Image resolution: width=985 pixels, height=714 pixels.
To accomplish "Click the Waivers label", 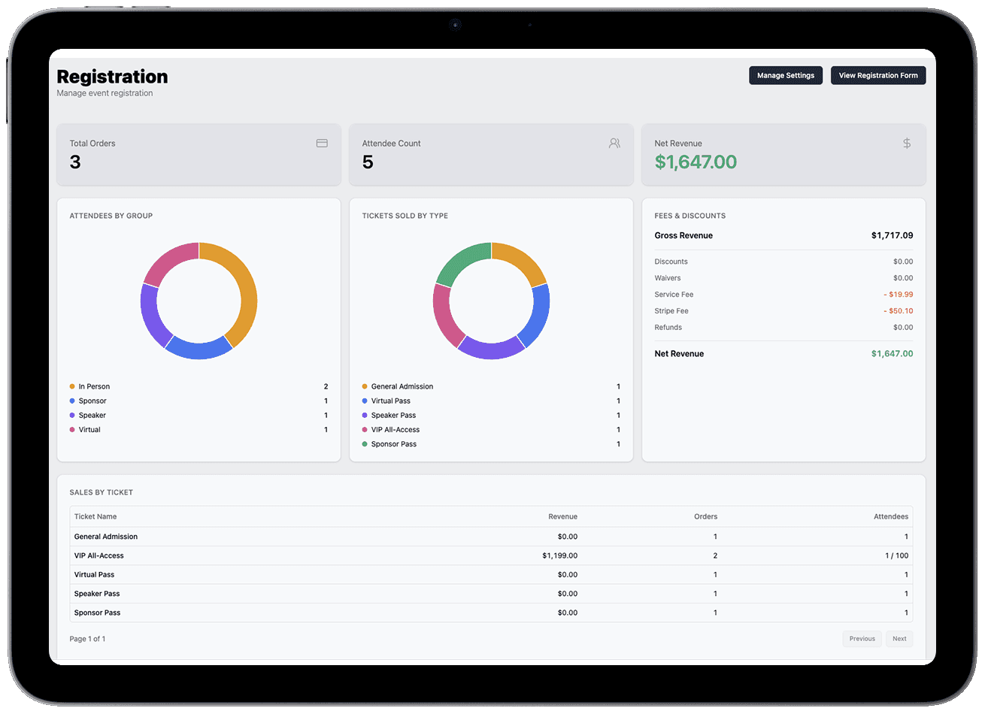I will point(668,278).
